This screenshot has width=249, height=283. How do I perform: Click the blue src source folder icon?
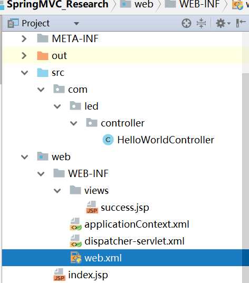coord(43,72)
